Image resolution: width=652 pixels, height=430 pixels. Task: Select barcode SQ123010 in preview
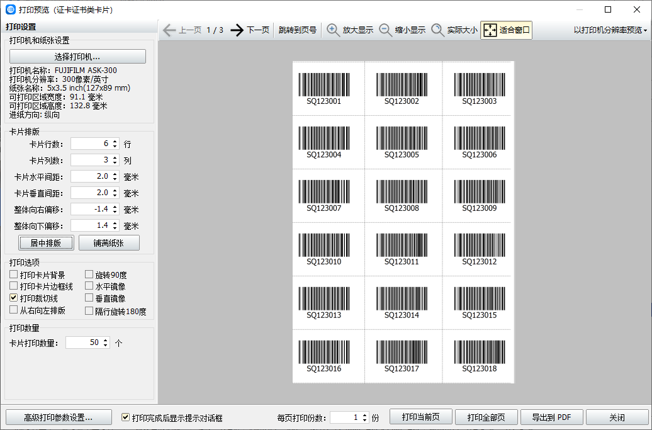[x=324, y=249]
